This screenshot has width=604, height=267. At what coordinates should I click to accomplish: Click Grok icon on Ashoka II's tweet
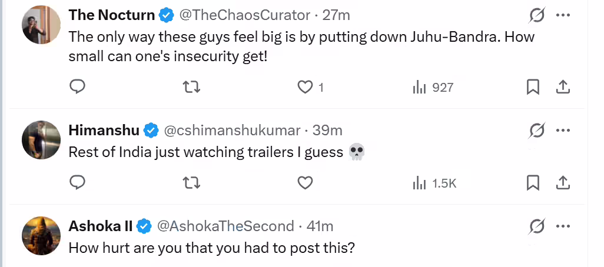point(536,226)
